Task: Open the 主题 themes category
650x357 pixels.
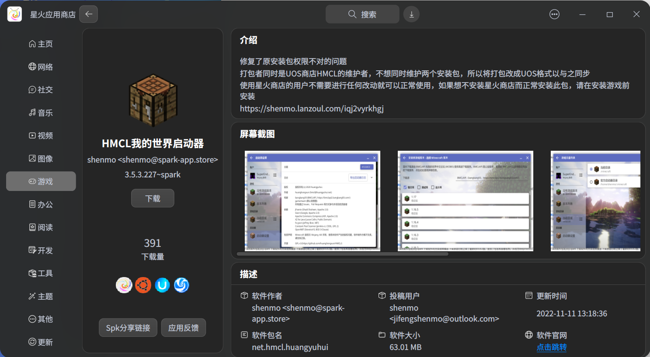Action: (x=41, y=296)
